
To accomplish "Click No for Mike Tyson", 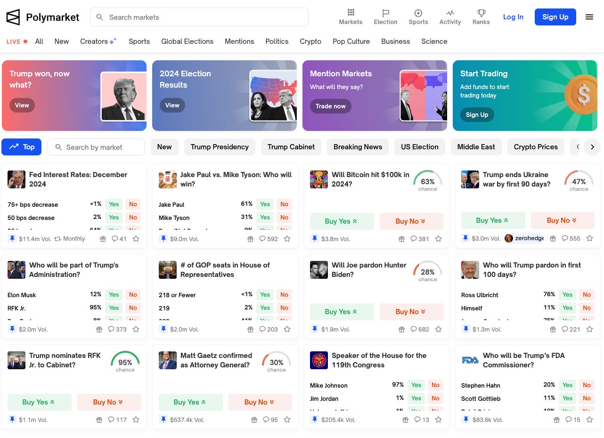I will pos(284,218).
